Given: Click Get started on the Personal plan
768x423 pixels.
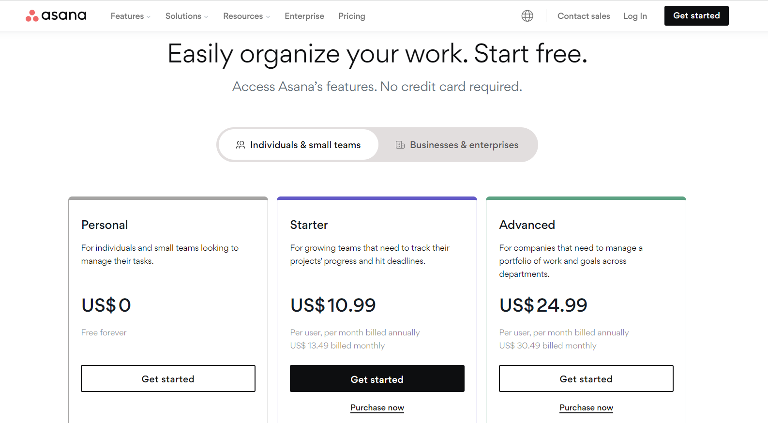Looking at the screenshot, I should 168,378.
